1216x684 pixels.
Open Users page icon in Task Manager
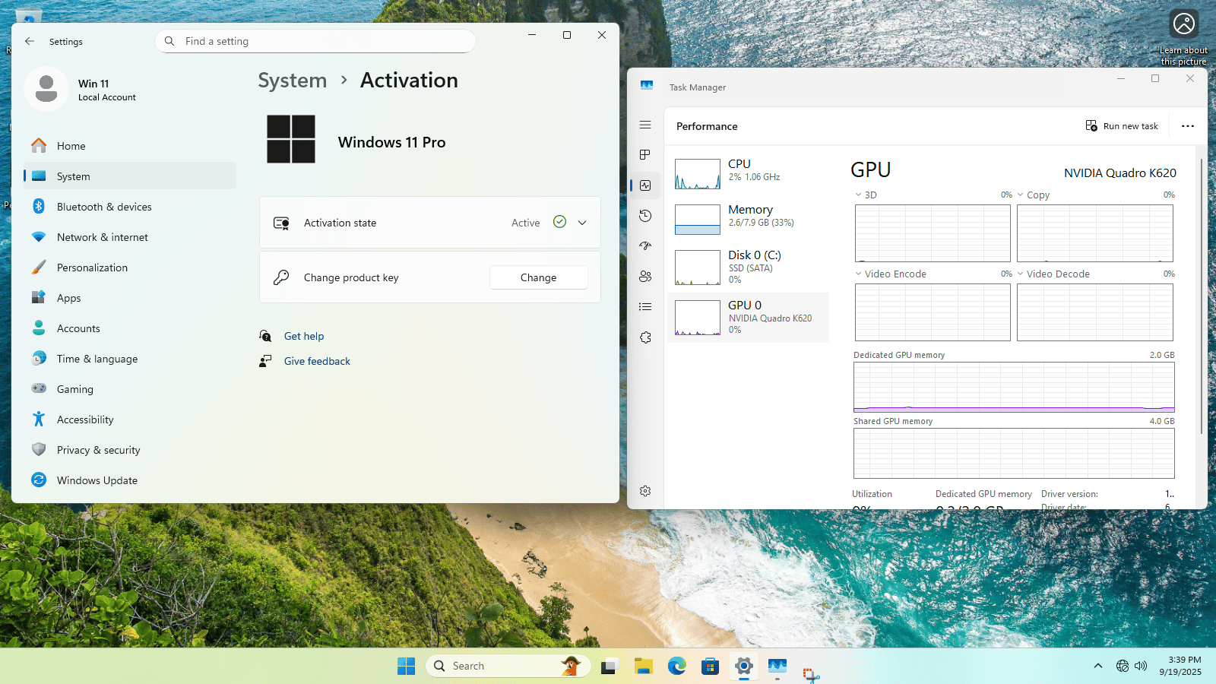click(645, 277)
